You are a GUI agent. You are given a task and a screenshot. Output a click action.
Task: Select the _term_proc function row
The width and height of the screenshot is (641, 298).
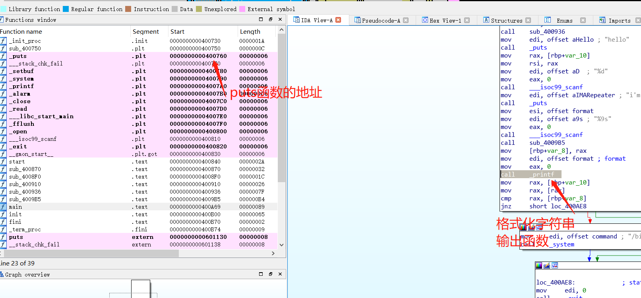coord(139,229)
